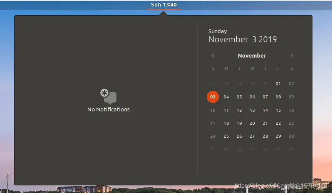
Task: Click the 'M' Monday weekday header
Action: [226, 68]
